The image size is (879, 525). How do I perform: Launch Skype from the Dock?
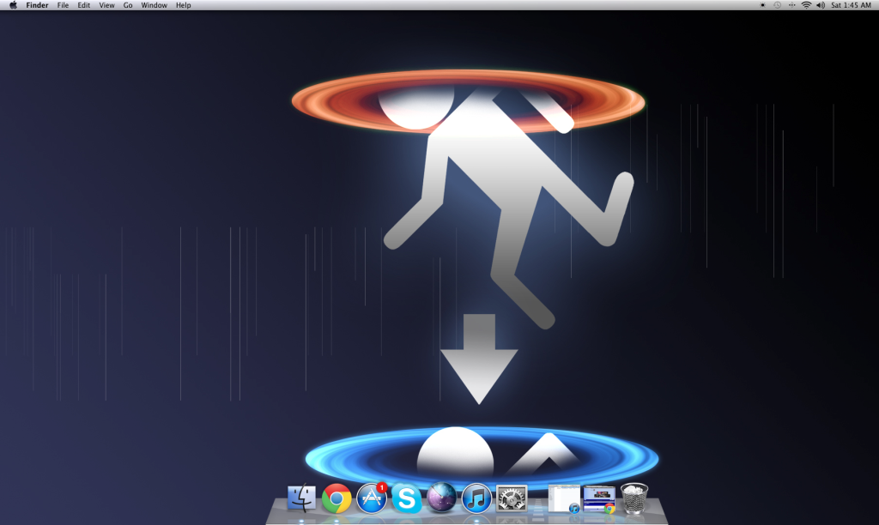click(x=406, y=498)
